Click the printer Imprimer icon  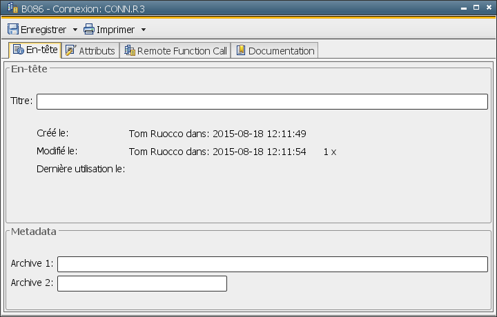pos(89,30)
